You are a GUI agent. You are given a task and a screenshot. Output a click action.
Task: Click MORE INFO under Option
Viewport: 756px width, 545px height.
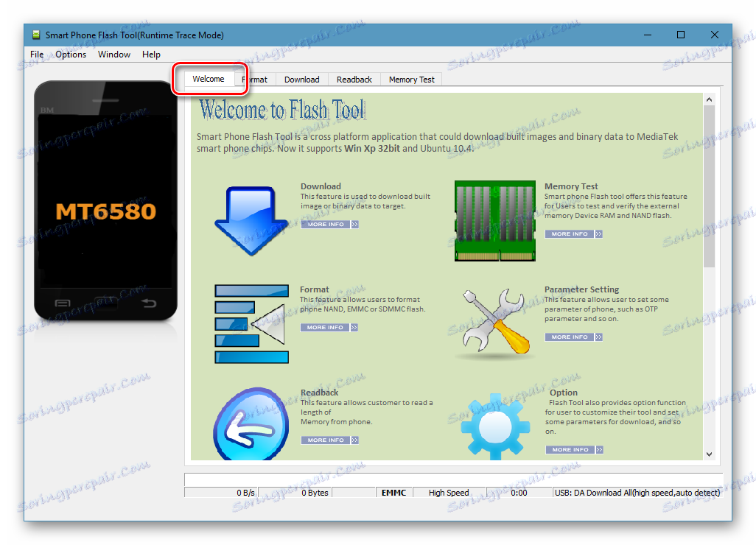click(x=570, y=449)
